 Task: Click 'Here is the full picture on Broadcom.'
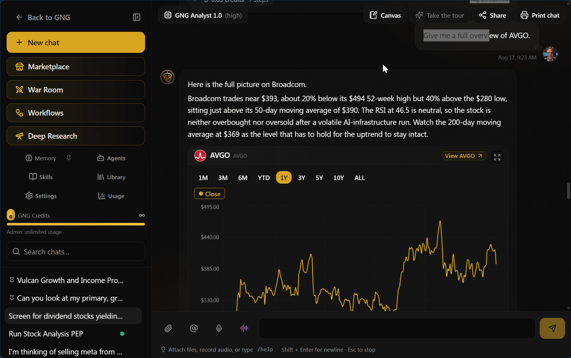coord(247,84)
